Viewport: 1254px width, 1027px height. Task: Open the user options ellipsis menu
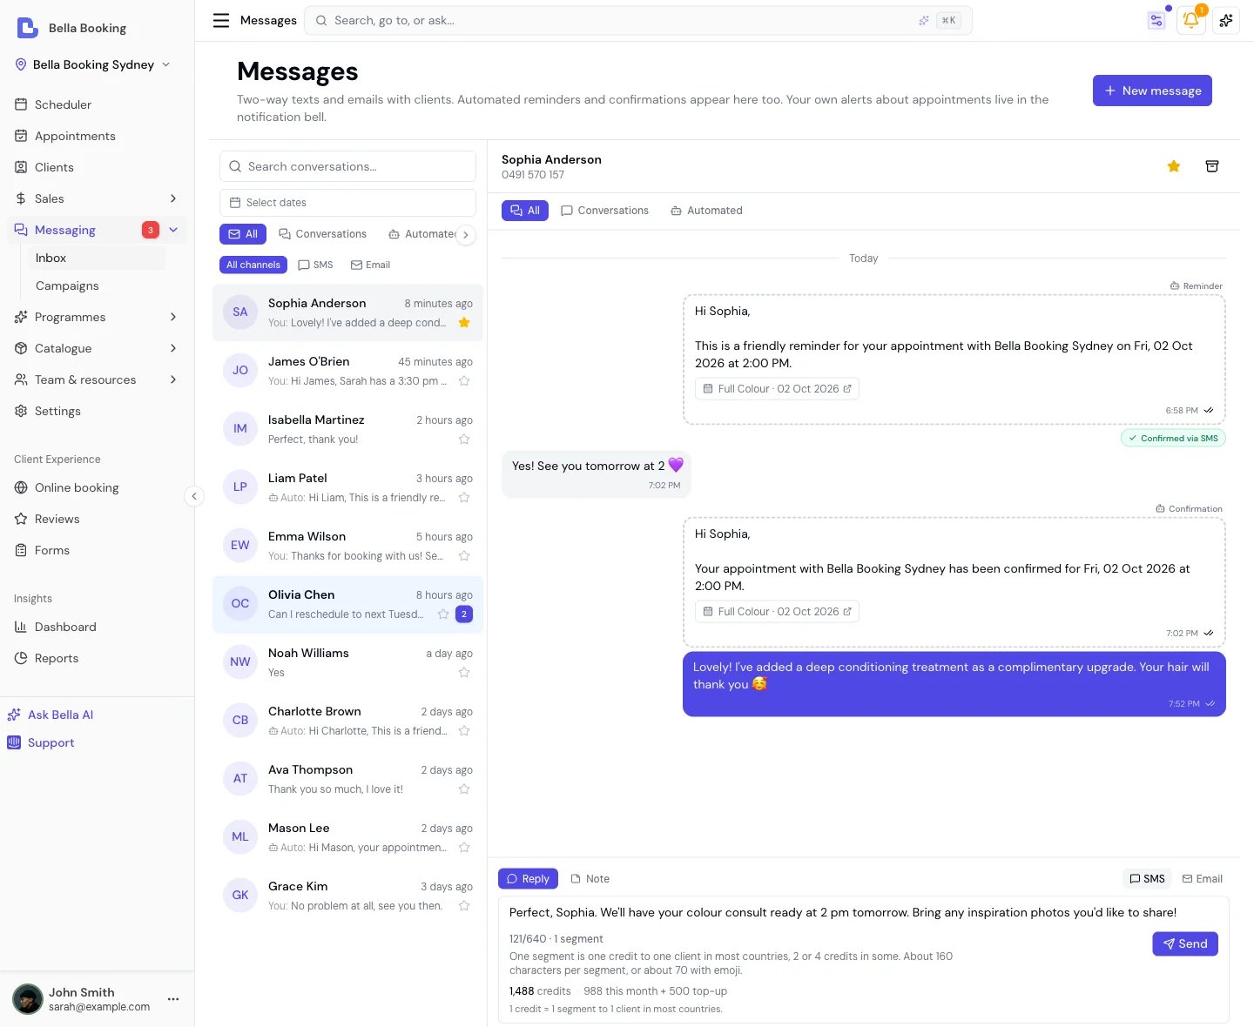click(173, 999)
